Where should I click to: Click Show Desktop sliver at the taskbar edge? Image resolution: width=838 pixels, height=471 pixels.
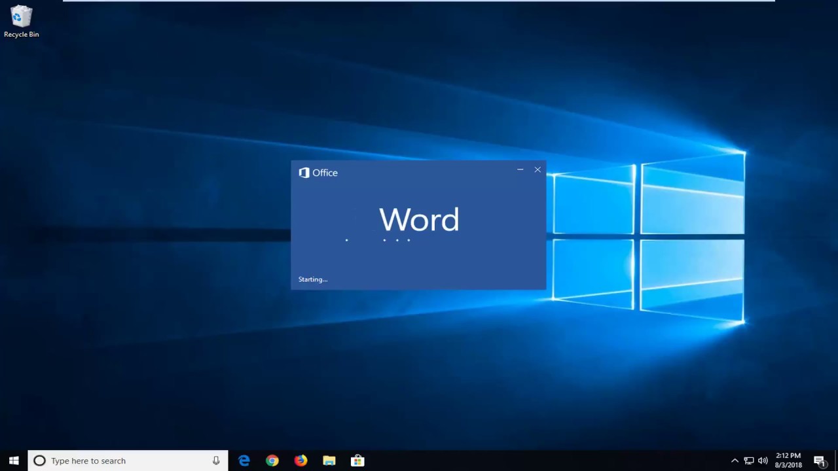tap(836, 461)
